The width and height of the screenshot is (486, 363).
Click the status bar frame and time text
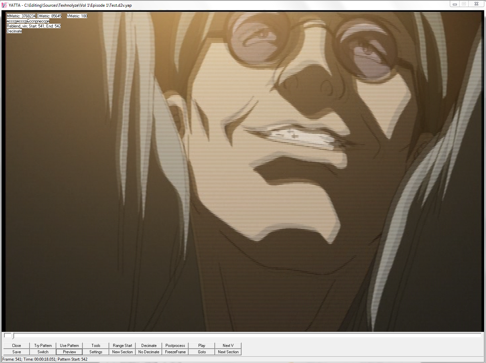click(45, 359)
